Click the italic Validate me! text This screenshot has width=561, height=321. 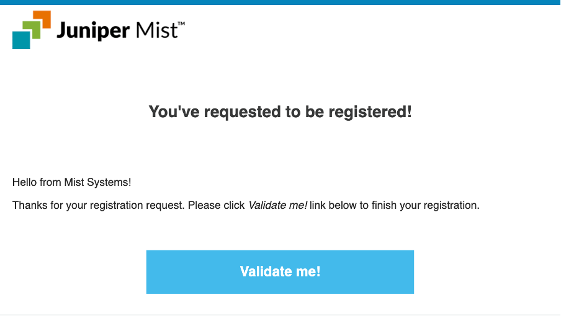[x=277, y=205]
